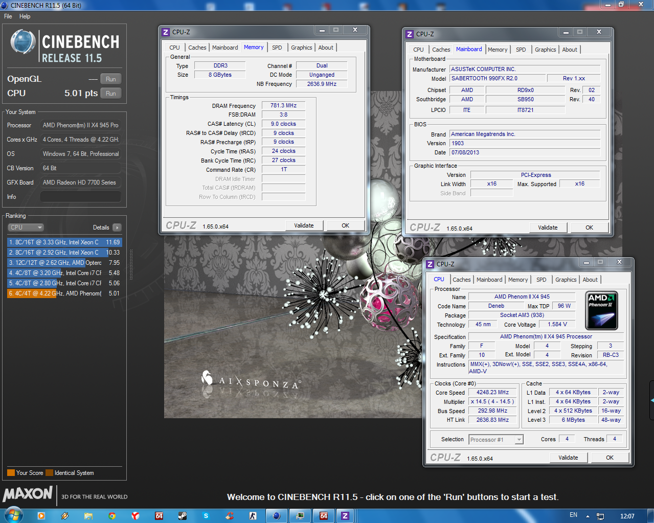This screenshot has height=523, width=654.
Task: Open the media player taskbar icon
Action: tap(41, 516)
